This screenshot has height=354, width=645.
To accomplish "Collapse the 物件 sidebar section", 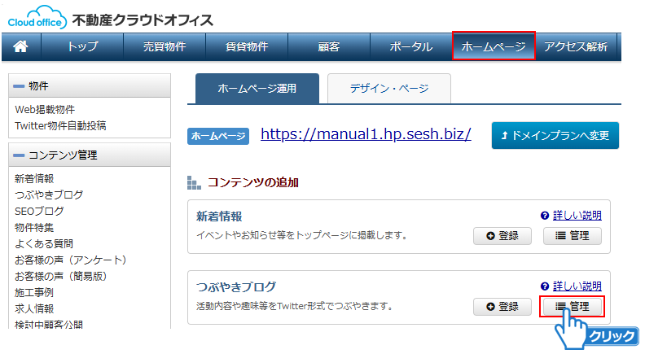I will click(x=20, y=86).
